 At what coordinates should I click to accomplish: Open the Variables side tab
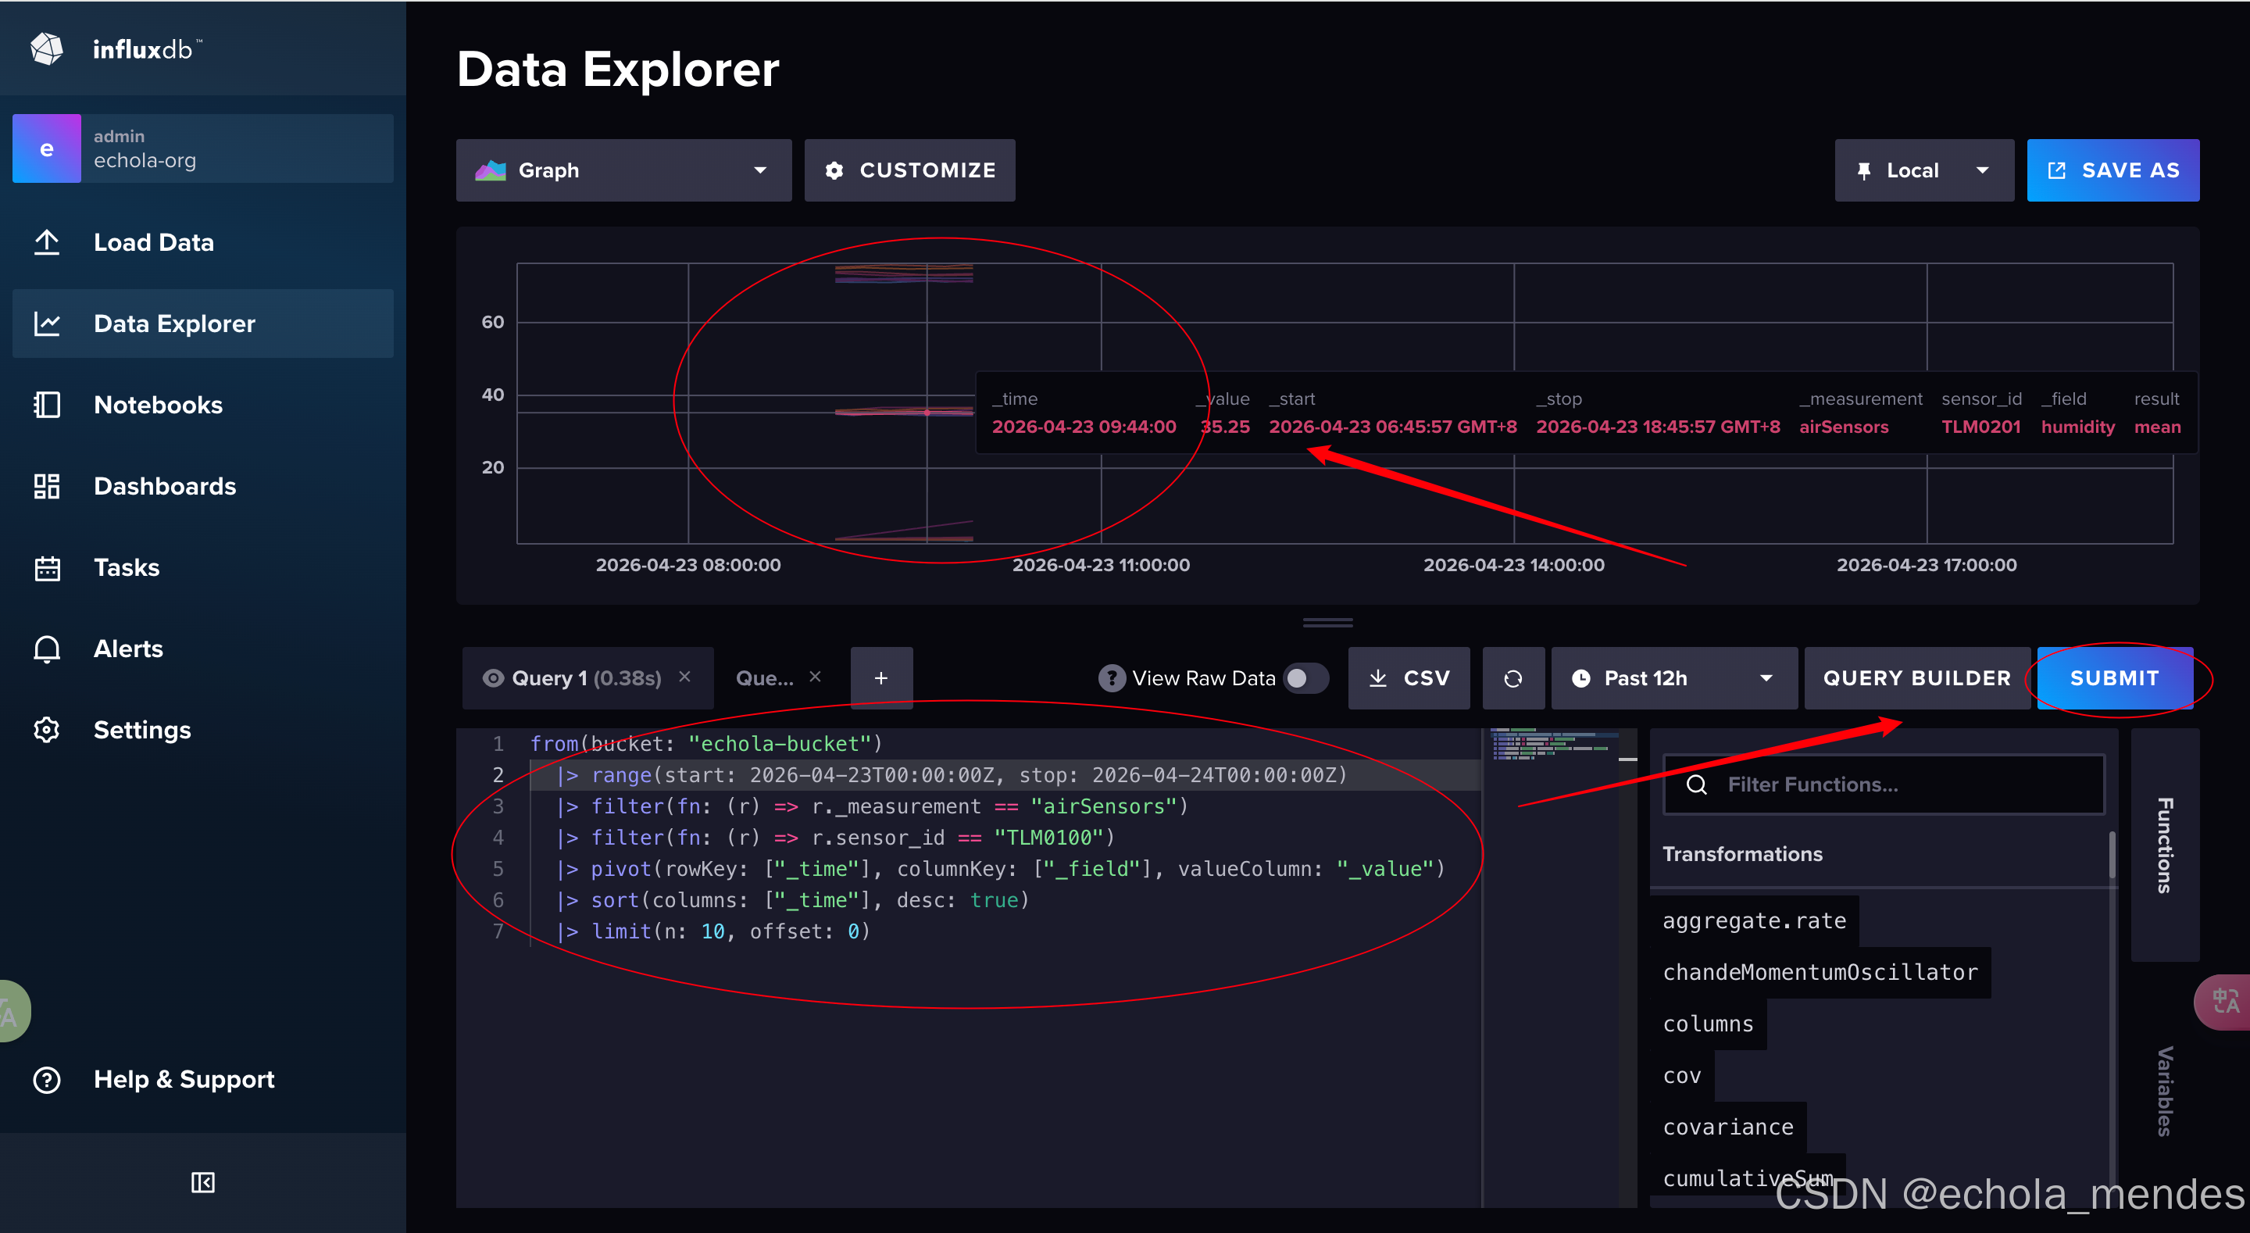[x=2164, y=1091]
